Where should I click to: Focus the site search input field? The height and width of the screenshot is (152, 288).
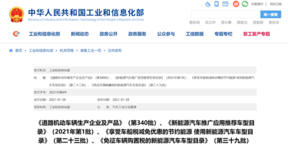[226, 15]
